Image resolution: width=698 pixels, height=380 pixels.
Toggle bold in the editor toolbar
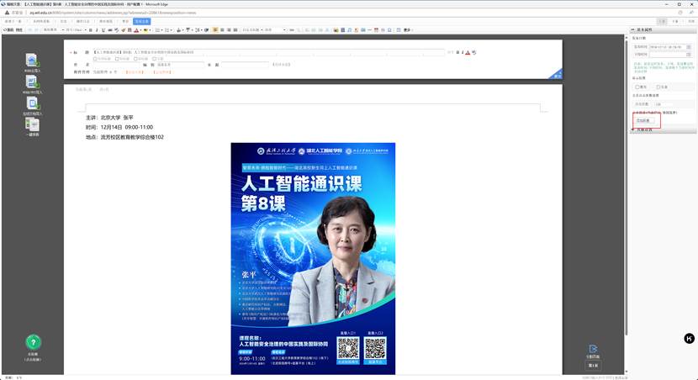(90, 29)
